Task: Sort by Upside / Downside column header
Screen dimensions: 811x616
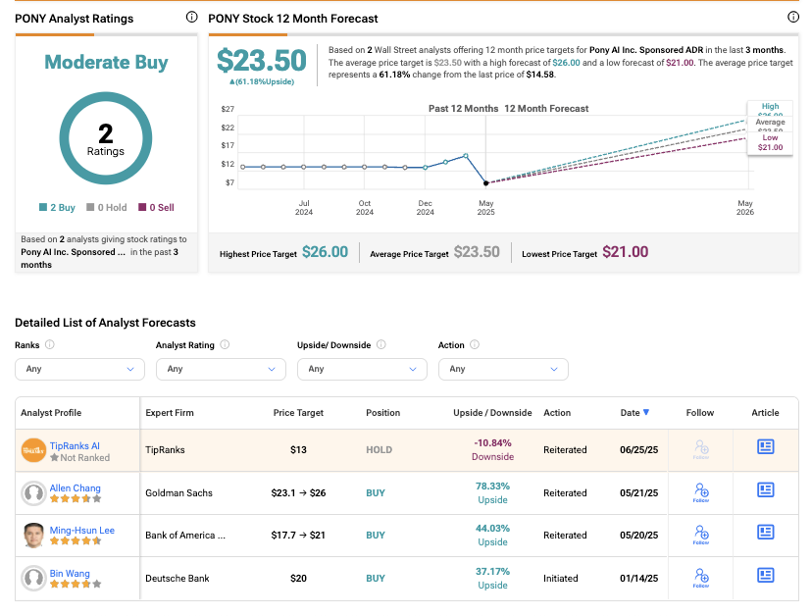Action: (492, 413)
